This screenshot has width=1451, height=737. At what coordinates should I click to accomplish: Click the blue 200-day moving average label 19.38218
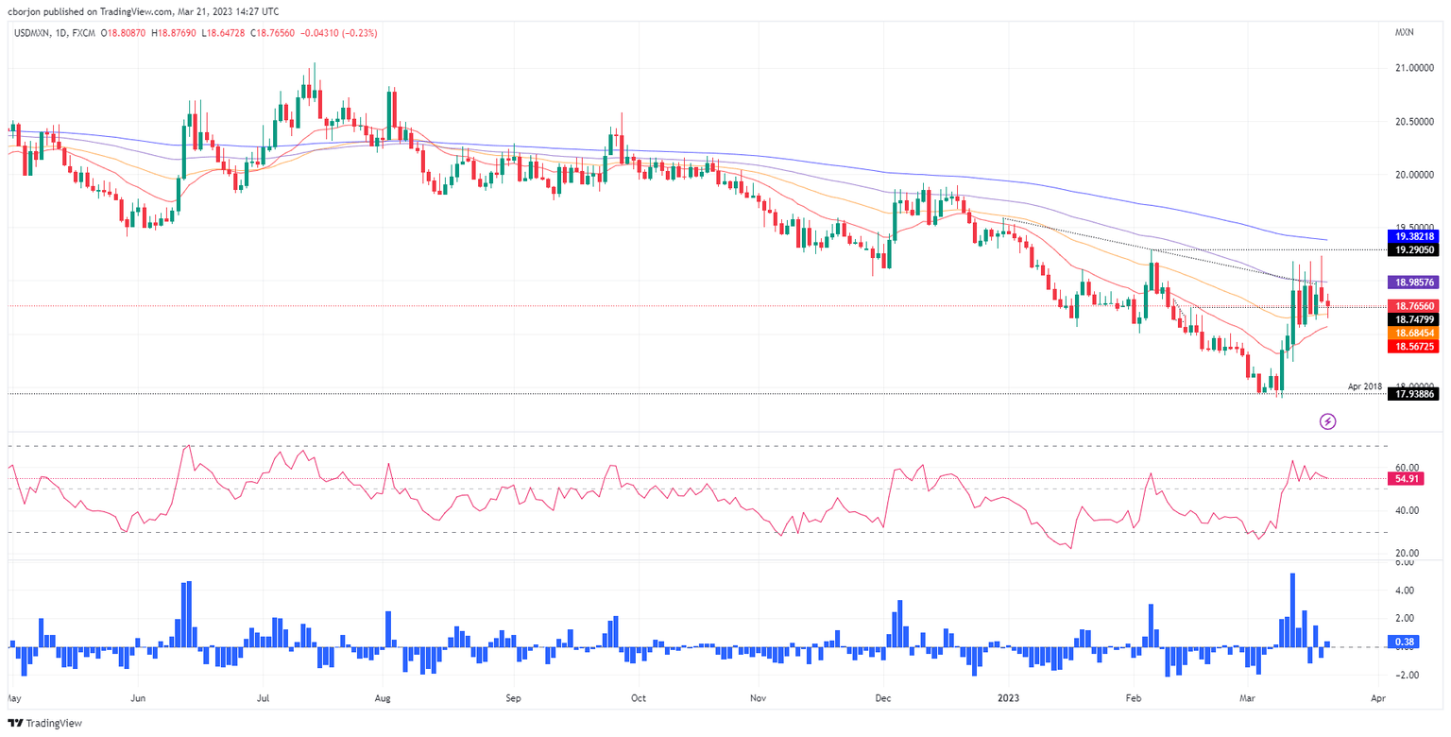1414,236
